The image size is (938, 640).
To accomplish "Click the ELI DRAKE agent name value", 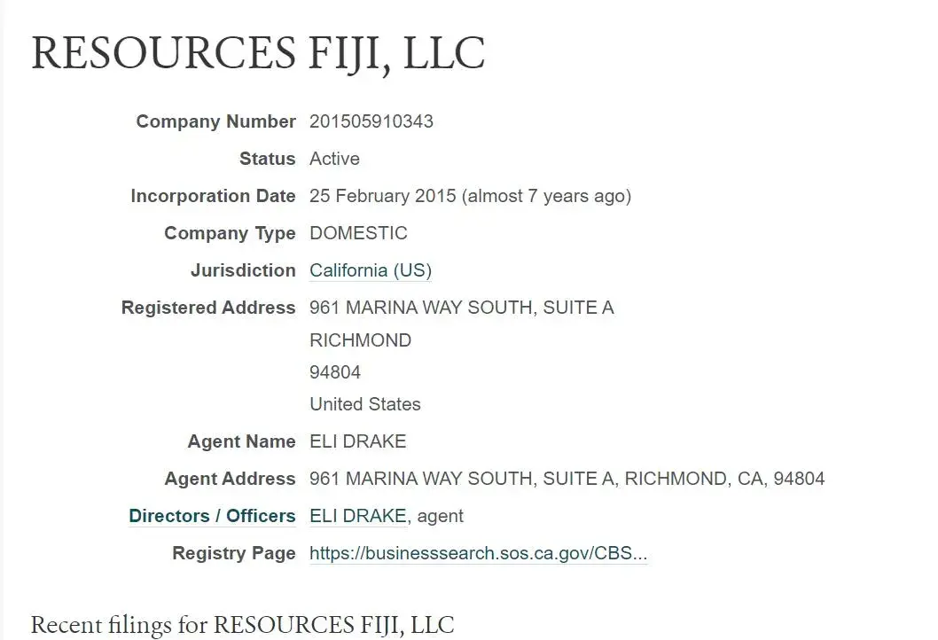I will (357, 441).
